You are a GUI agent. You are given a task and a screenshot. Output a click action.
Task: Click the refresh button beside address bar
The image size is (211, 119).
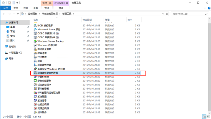[167, 14]
